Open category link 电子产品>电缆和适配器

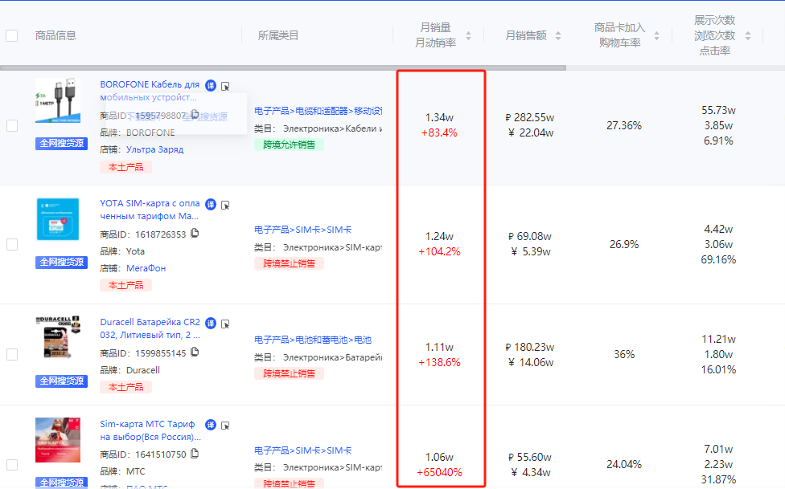click(x=318, y=111)
